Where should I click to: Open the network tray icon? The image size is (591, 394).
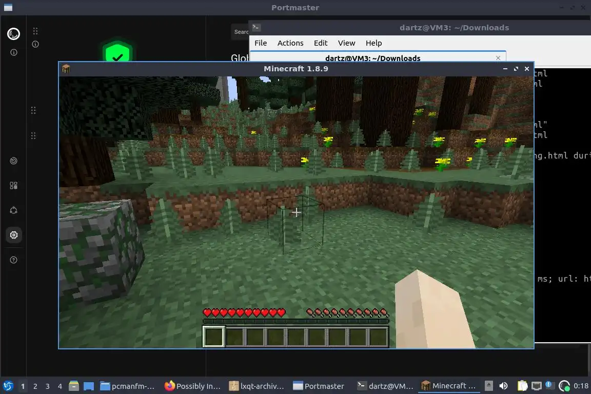tap(536, 386)
